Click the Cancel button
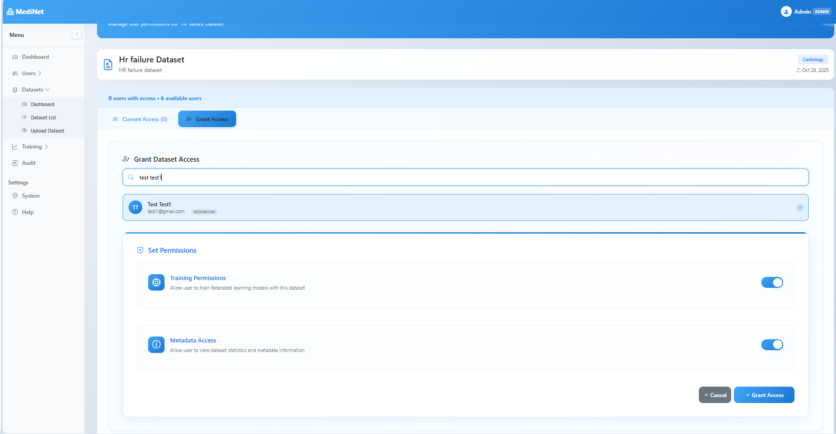Image resolution: width=836 pixels, height=434 pixels. click(x=715, y=395)
